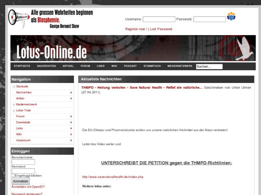This screenshot has height=195, width=261.
Task: Click the megaphone Lotus-online logo
Action: (x=19, y=19)
